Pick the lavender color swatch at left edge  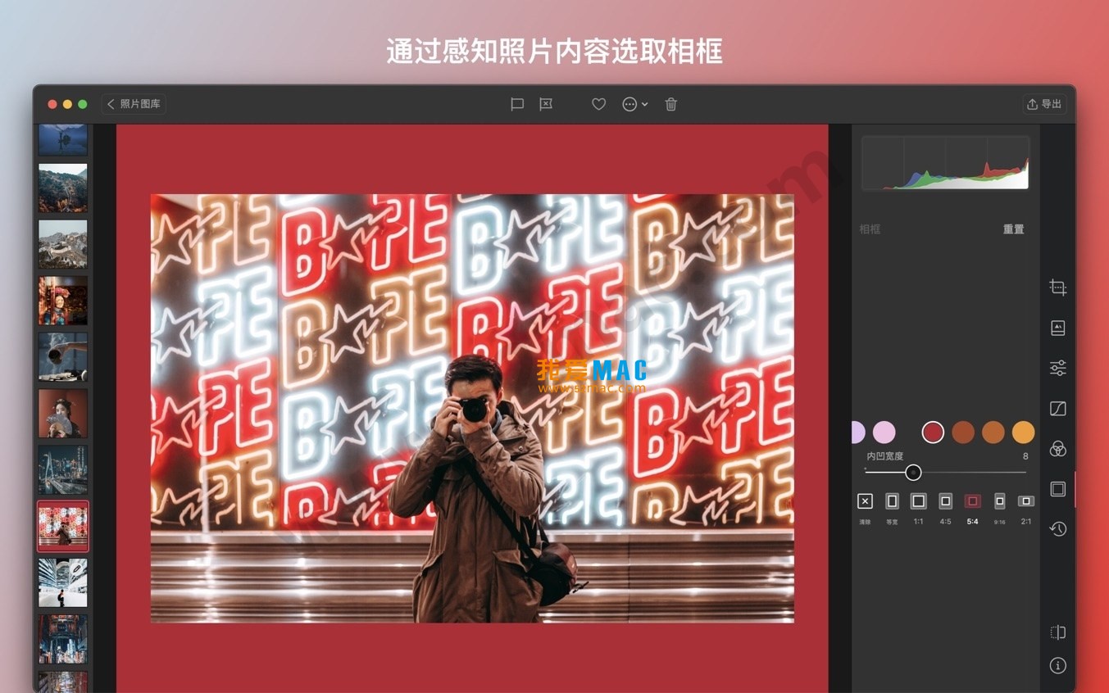pyautogui.click(x=858, y=433)
